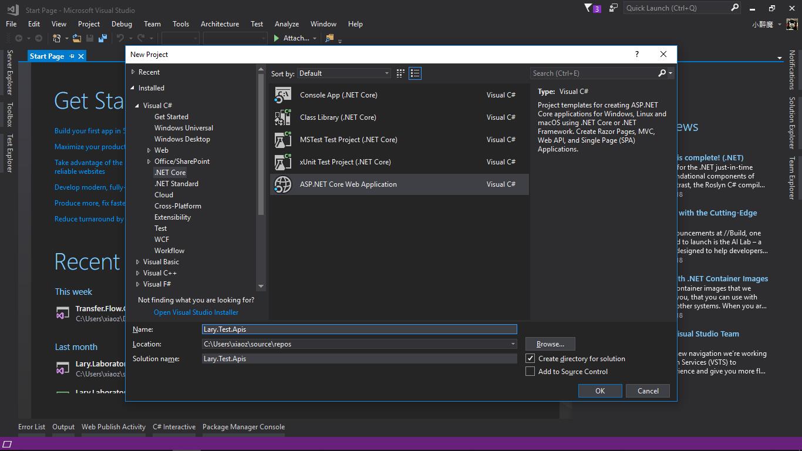Image resolution: width=802 pixels, height=451 pixels.
Task: Click the New Project toolbar icon
Action: [57, 38]
